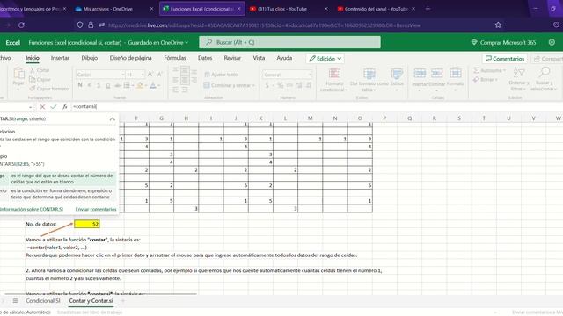Click the currency dollar format icon
Image resolution: width=563 pixels, height=316 pixels.
267,85
